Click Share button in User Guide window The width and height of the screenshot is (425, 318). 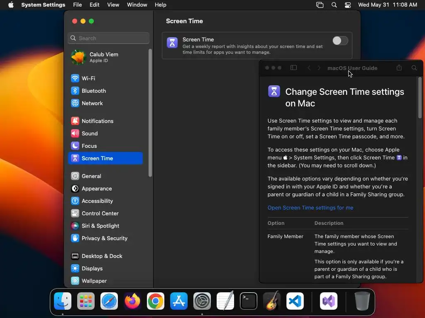[x=399, y=67]
